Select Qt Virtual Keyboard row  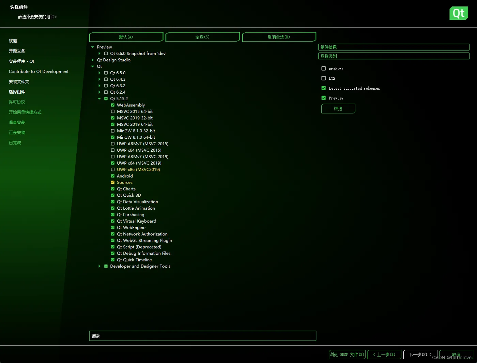click(137, 221)
